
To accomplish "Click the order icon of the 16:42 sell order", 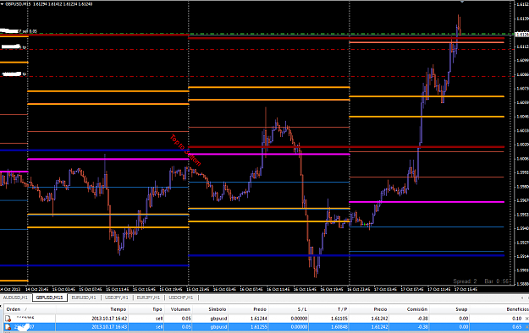I will tap(8, 319).
